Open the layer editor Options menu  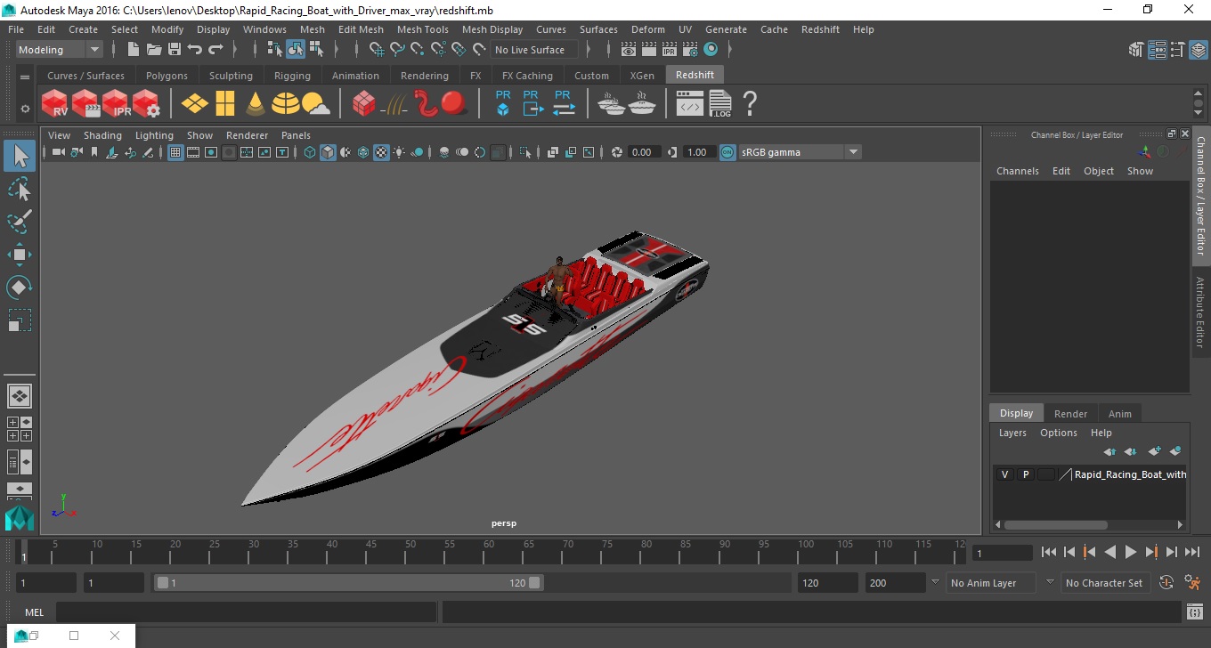point(1058,433)
